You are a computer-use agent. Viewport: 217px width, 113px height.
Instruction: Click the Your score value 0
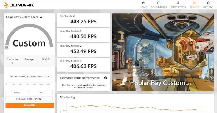point(12,63)
